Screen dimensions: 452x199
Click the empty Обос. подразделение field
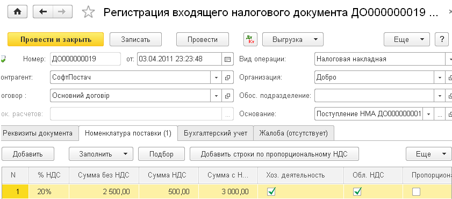pyautogui.click(x=375, y=96)
